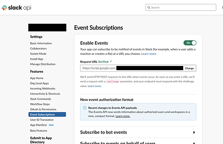Toggle the Enable Events switch off

(x=190, y=43)
